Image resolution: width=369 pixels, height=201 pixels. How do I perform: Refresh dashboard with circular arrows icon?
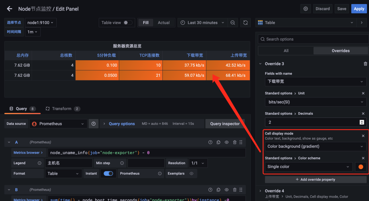click(x=245, y=22)
